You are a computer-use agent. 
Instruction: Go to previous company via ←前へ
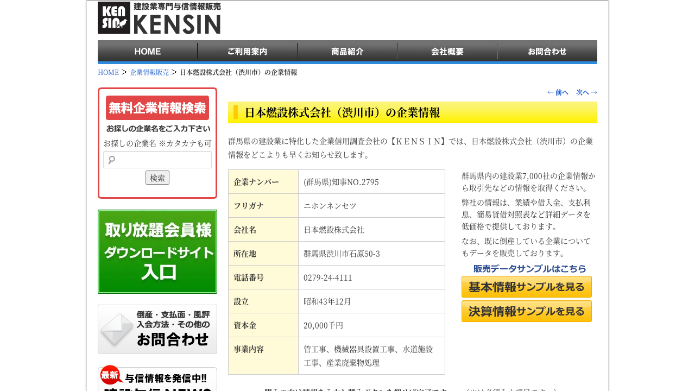click(x=558, y=92)
